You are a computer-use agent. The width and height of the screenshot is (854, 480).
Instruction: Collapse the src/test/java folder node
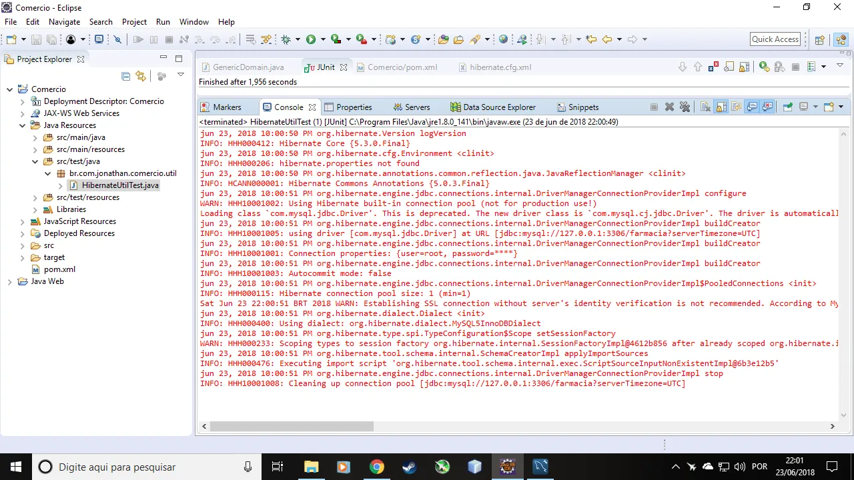35,161
